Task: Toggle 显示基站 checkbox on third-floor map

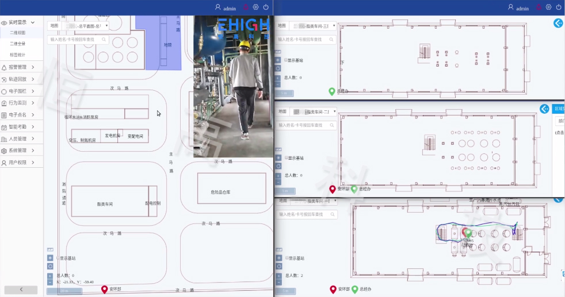Action: [x=286, y=60]
